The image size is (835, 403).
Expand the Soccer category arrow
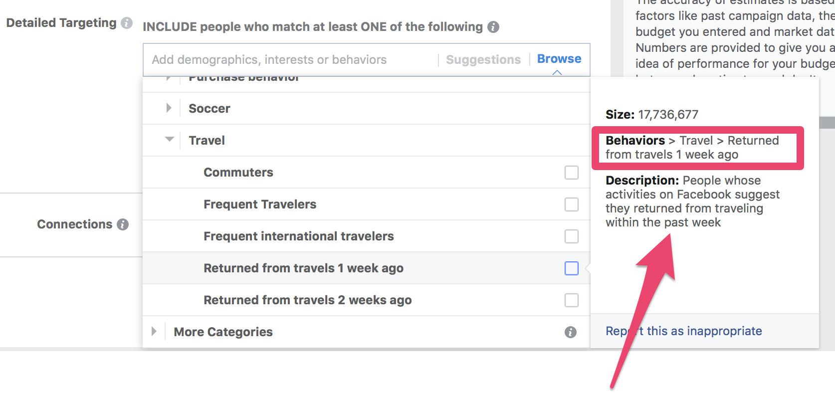pyautogui.click(x=169, y=108)
